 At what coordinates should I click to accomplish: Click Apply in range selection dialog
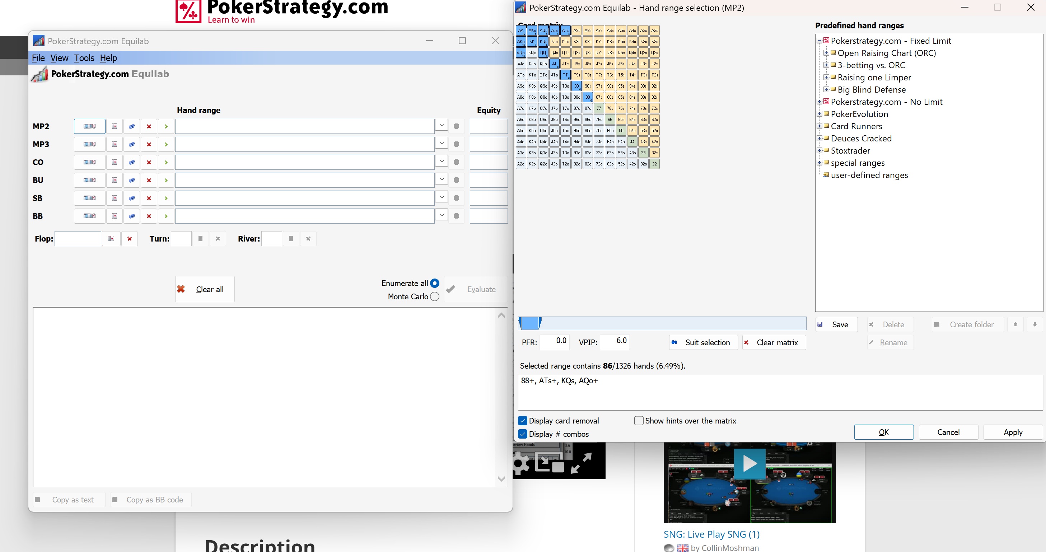(x=1013, y=432)
